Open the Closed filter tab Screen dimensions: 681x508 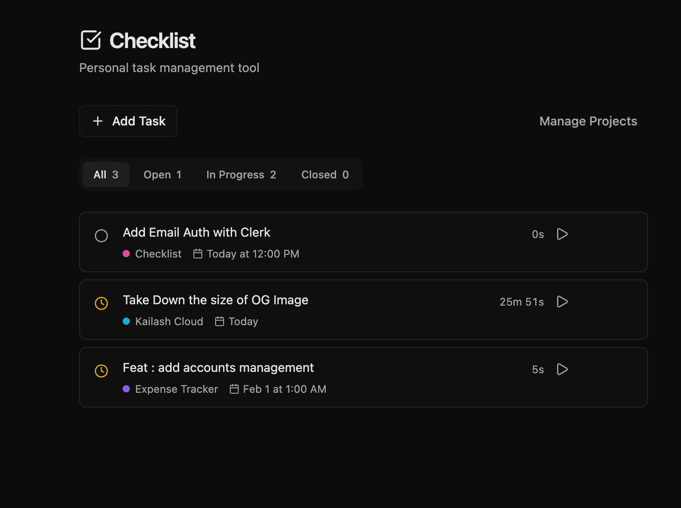coord(325,174)
